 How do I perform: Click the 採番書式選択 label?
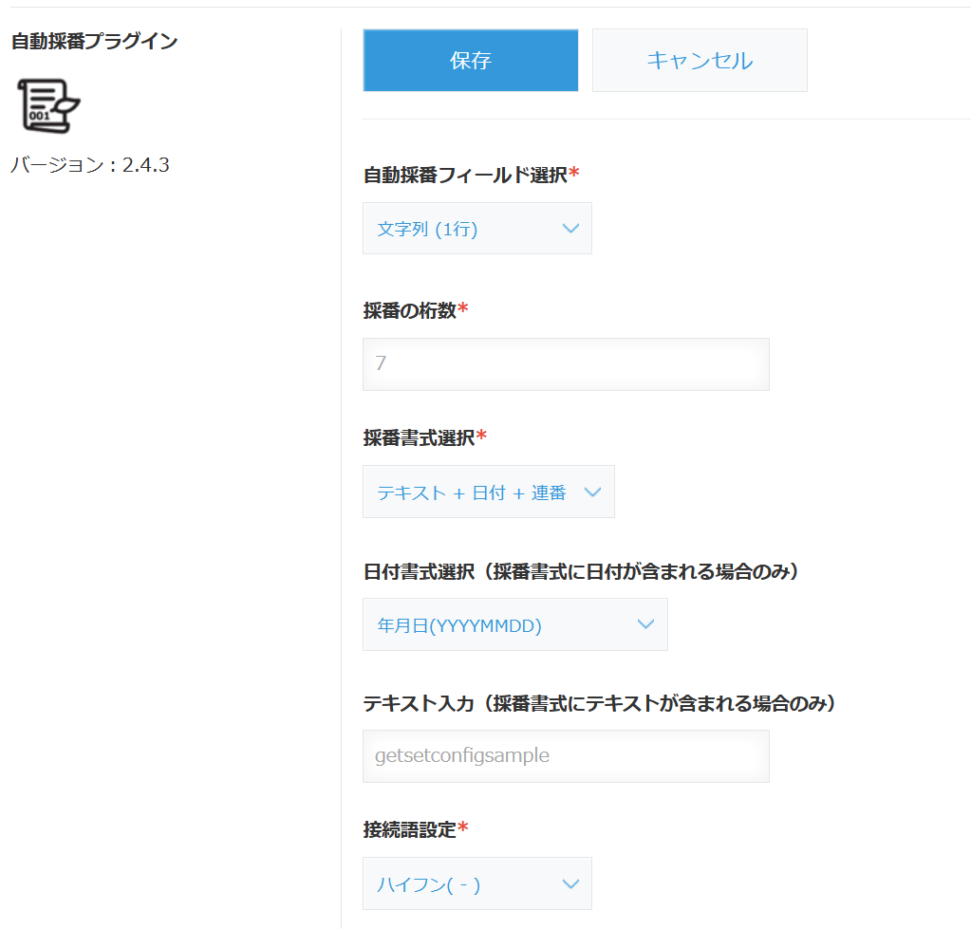coord(425,437)
